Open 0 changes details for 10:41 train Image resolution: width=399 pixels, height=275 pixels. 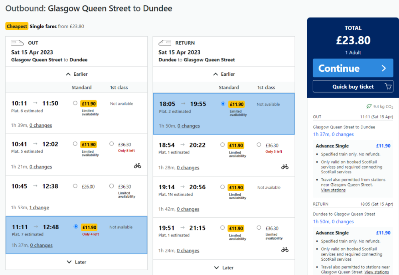coord(41,167)
